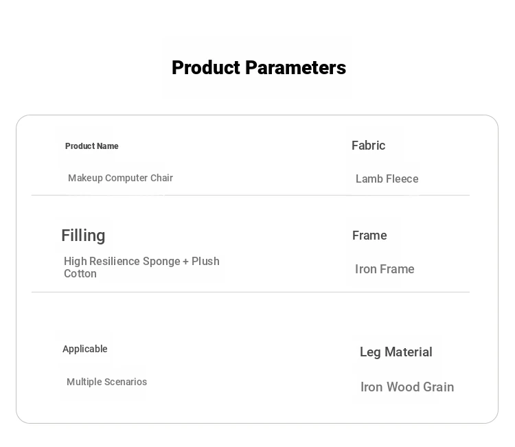
Task: Click the word Parameters in the title
Action: [x=295, y=68]
